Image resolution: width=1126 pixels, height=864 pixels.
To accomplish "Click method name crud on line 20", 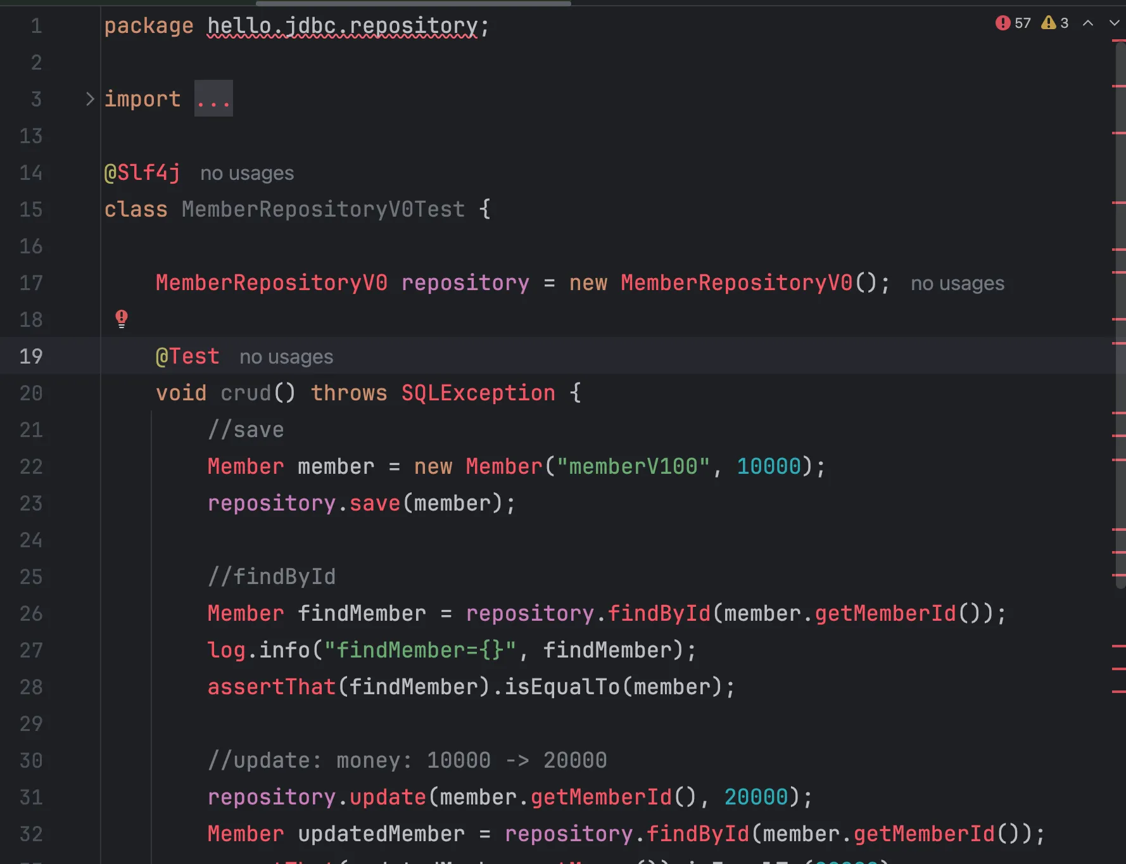I will 246,393.
